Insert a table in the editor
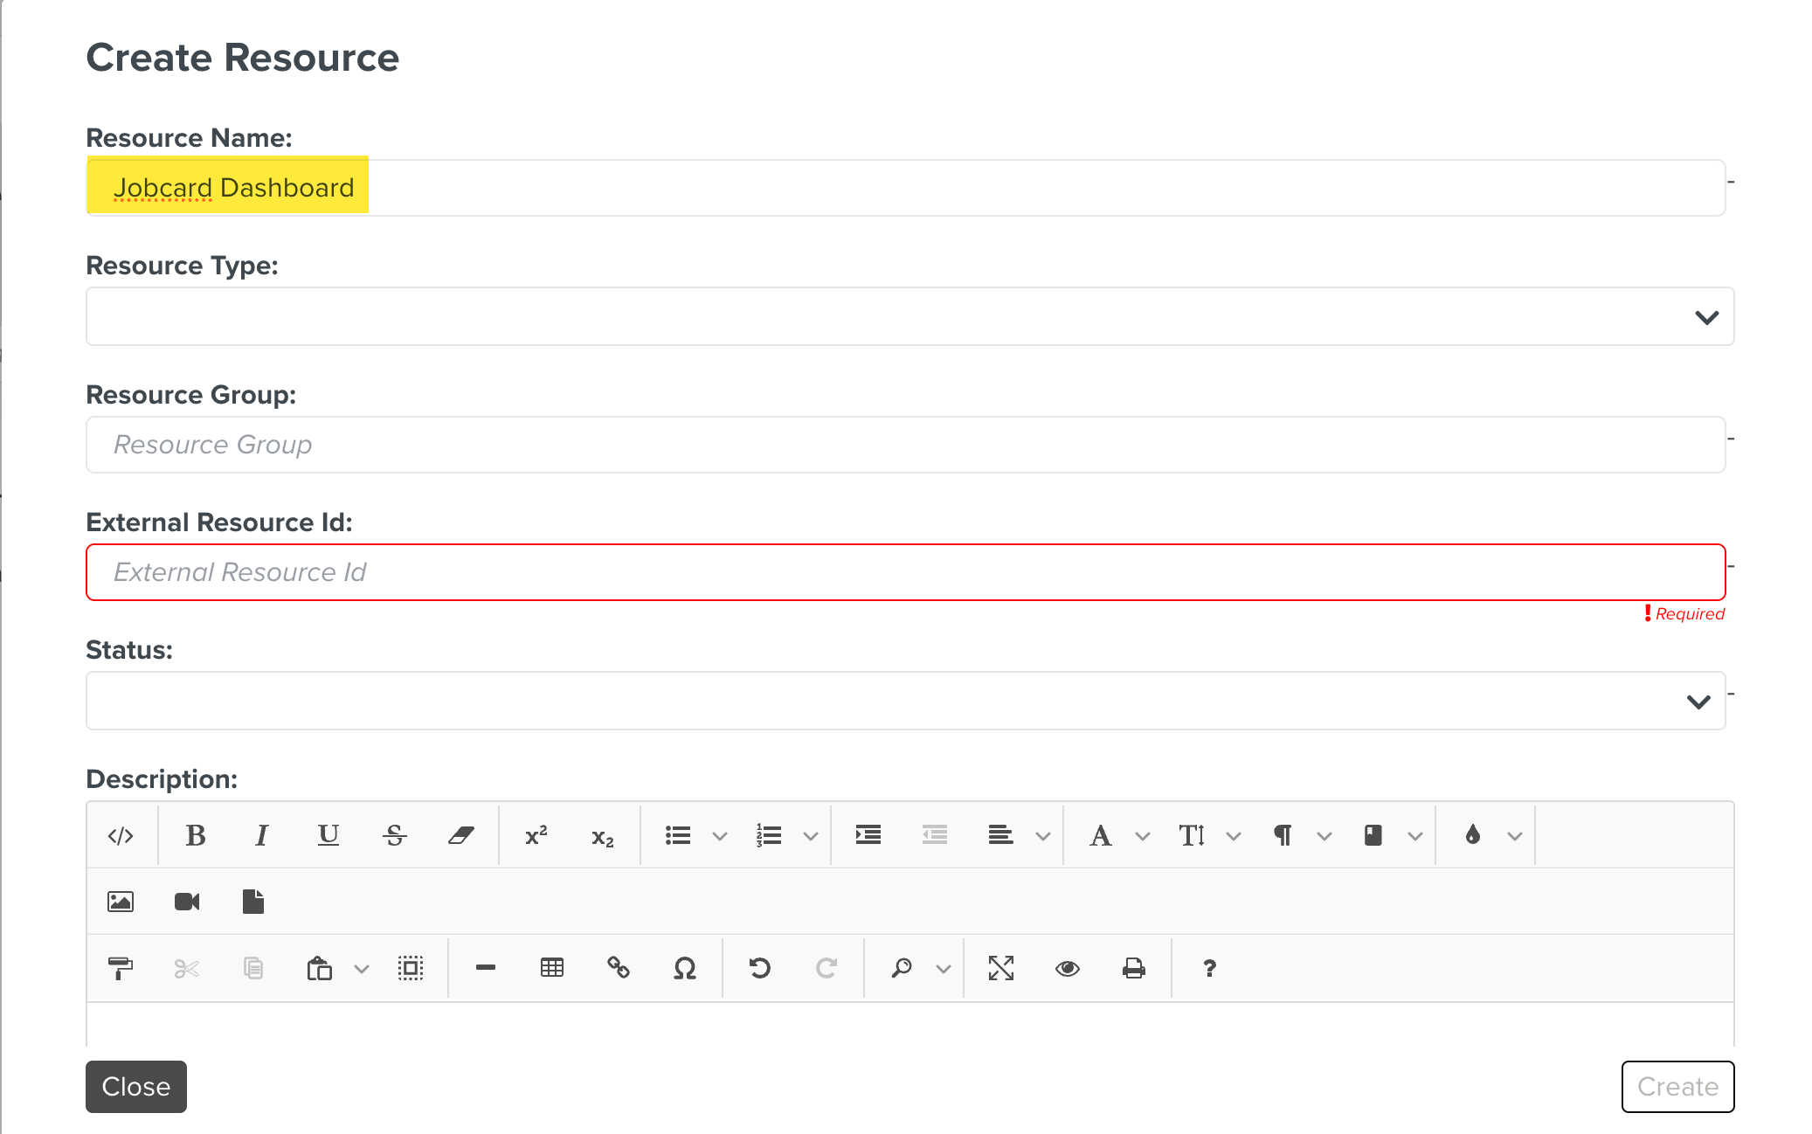Viewport: 1812px width, 1134px height. point(552,968)
